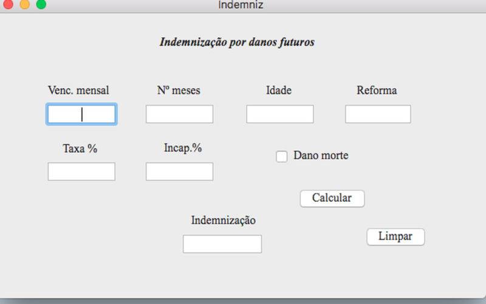Click into the Taxa % input box
Viewport: 486px width, 304px height.
coord(81,171)
